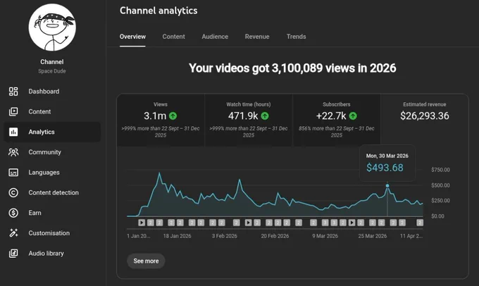Select the Analytics bar-chart icon
The height and width of the screenshot is (286, 479).
click(13, 132)
